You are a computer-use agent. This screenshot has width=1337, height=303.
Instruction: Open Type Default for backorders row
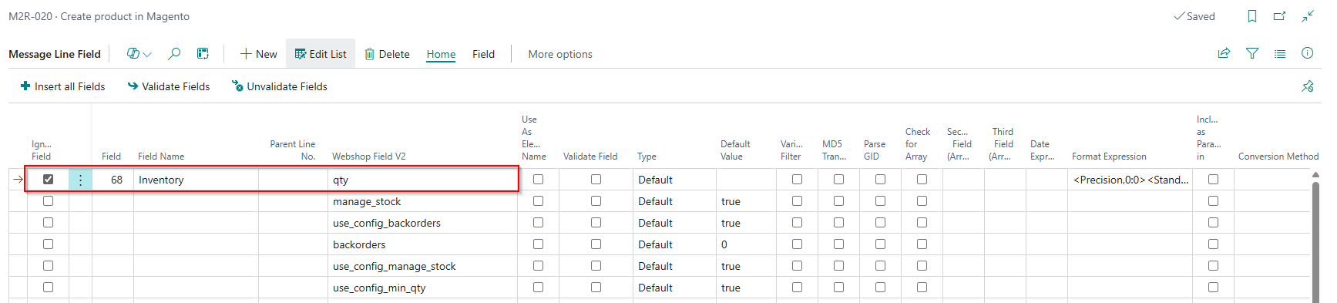click(674, 244)
